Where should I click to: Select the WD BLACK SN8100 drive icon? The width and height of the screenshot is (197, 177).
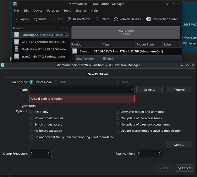[x=17, y=42]
